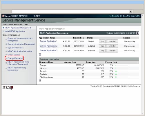Open the address bar dropdown arrow
The image size is (145, 116).
pos(131,12)
